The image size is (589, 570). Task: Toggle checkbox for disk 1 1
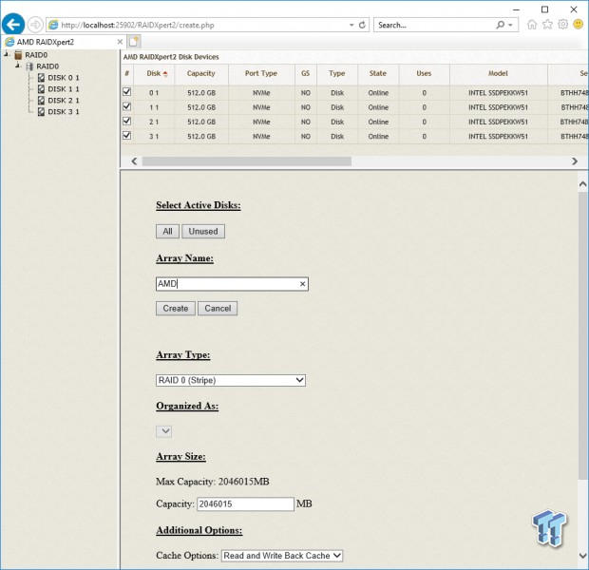pyautogui.click(x=127, y=106)
